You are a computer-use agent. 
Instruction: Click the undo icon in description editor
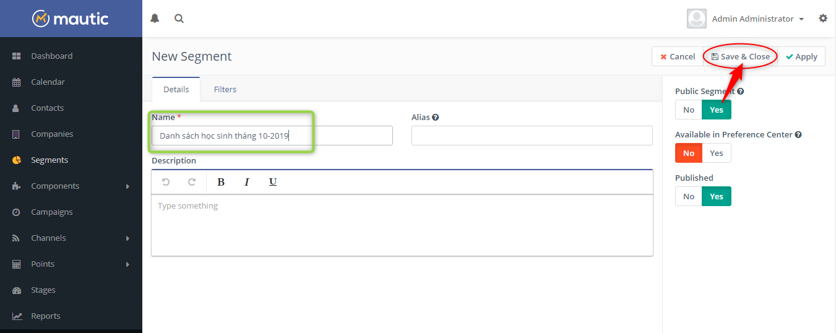point(165,182)
